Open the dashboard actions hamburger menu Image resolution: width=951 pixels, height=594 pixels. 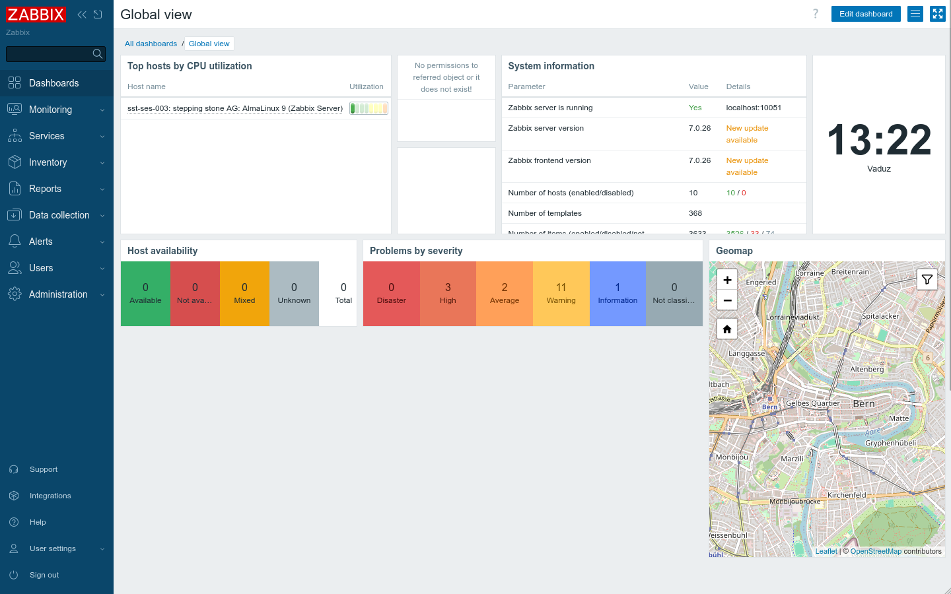tap(915, 14)
